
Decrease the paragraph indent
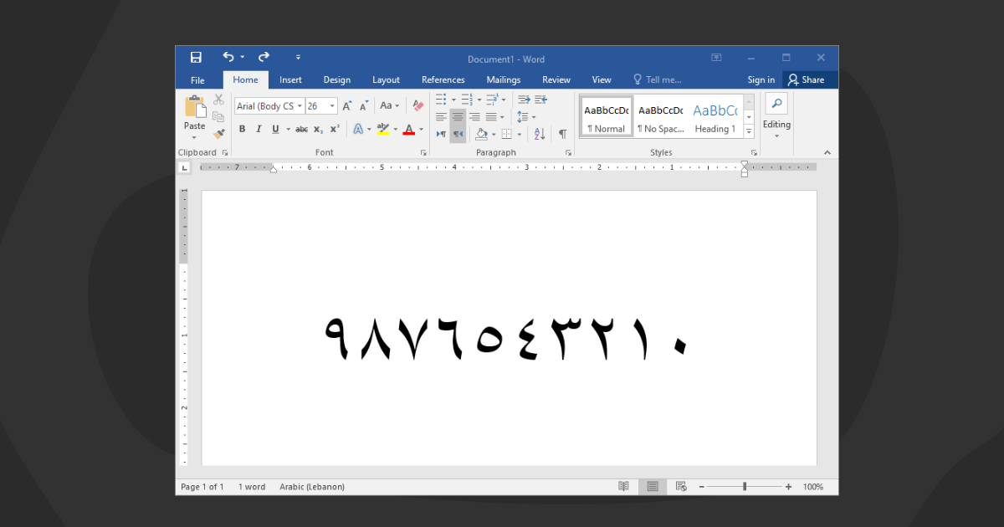[x=524, y=100]
